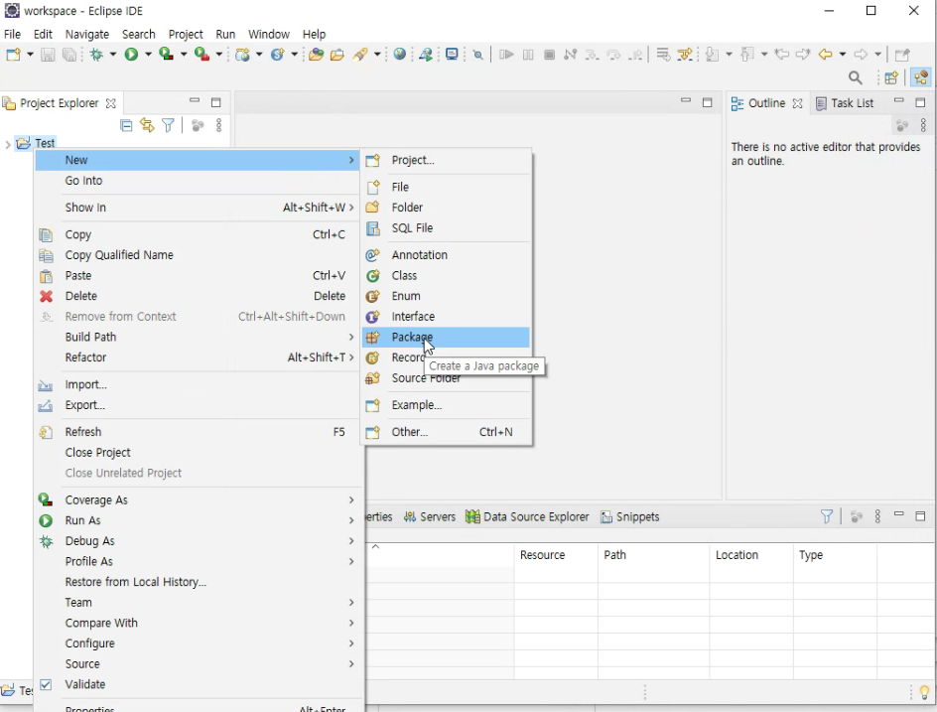
Task: Click Refresh in context menu
Action: click(x=199, y=432)
